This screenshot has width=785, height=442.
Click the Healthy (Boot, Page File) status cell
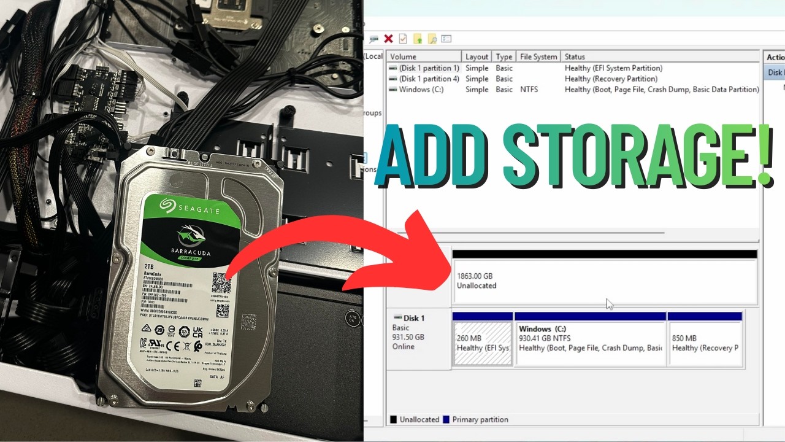click(662, 89)
